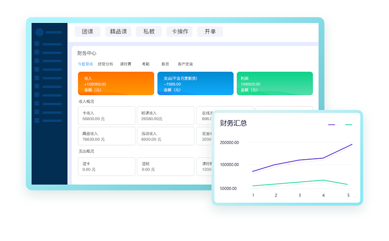Image resolution: width=389 pixels, height=241 pixels.
Task: Click x-axis label 1 on the chart
Action: pyautogui.click(x=253, y=196)
